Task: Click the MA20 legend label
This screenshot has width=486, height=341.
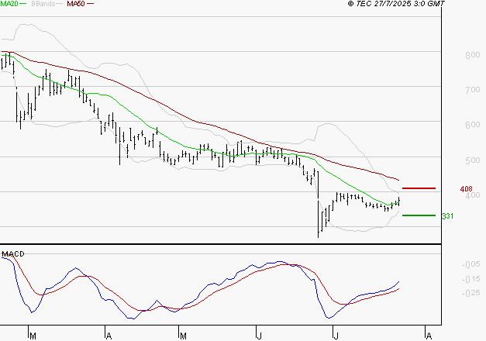Action: 10,5
